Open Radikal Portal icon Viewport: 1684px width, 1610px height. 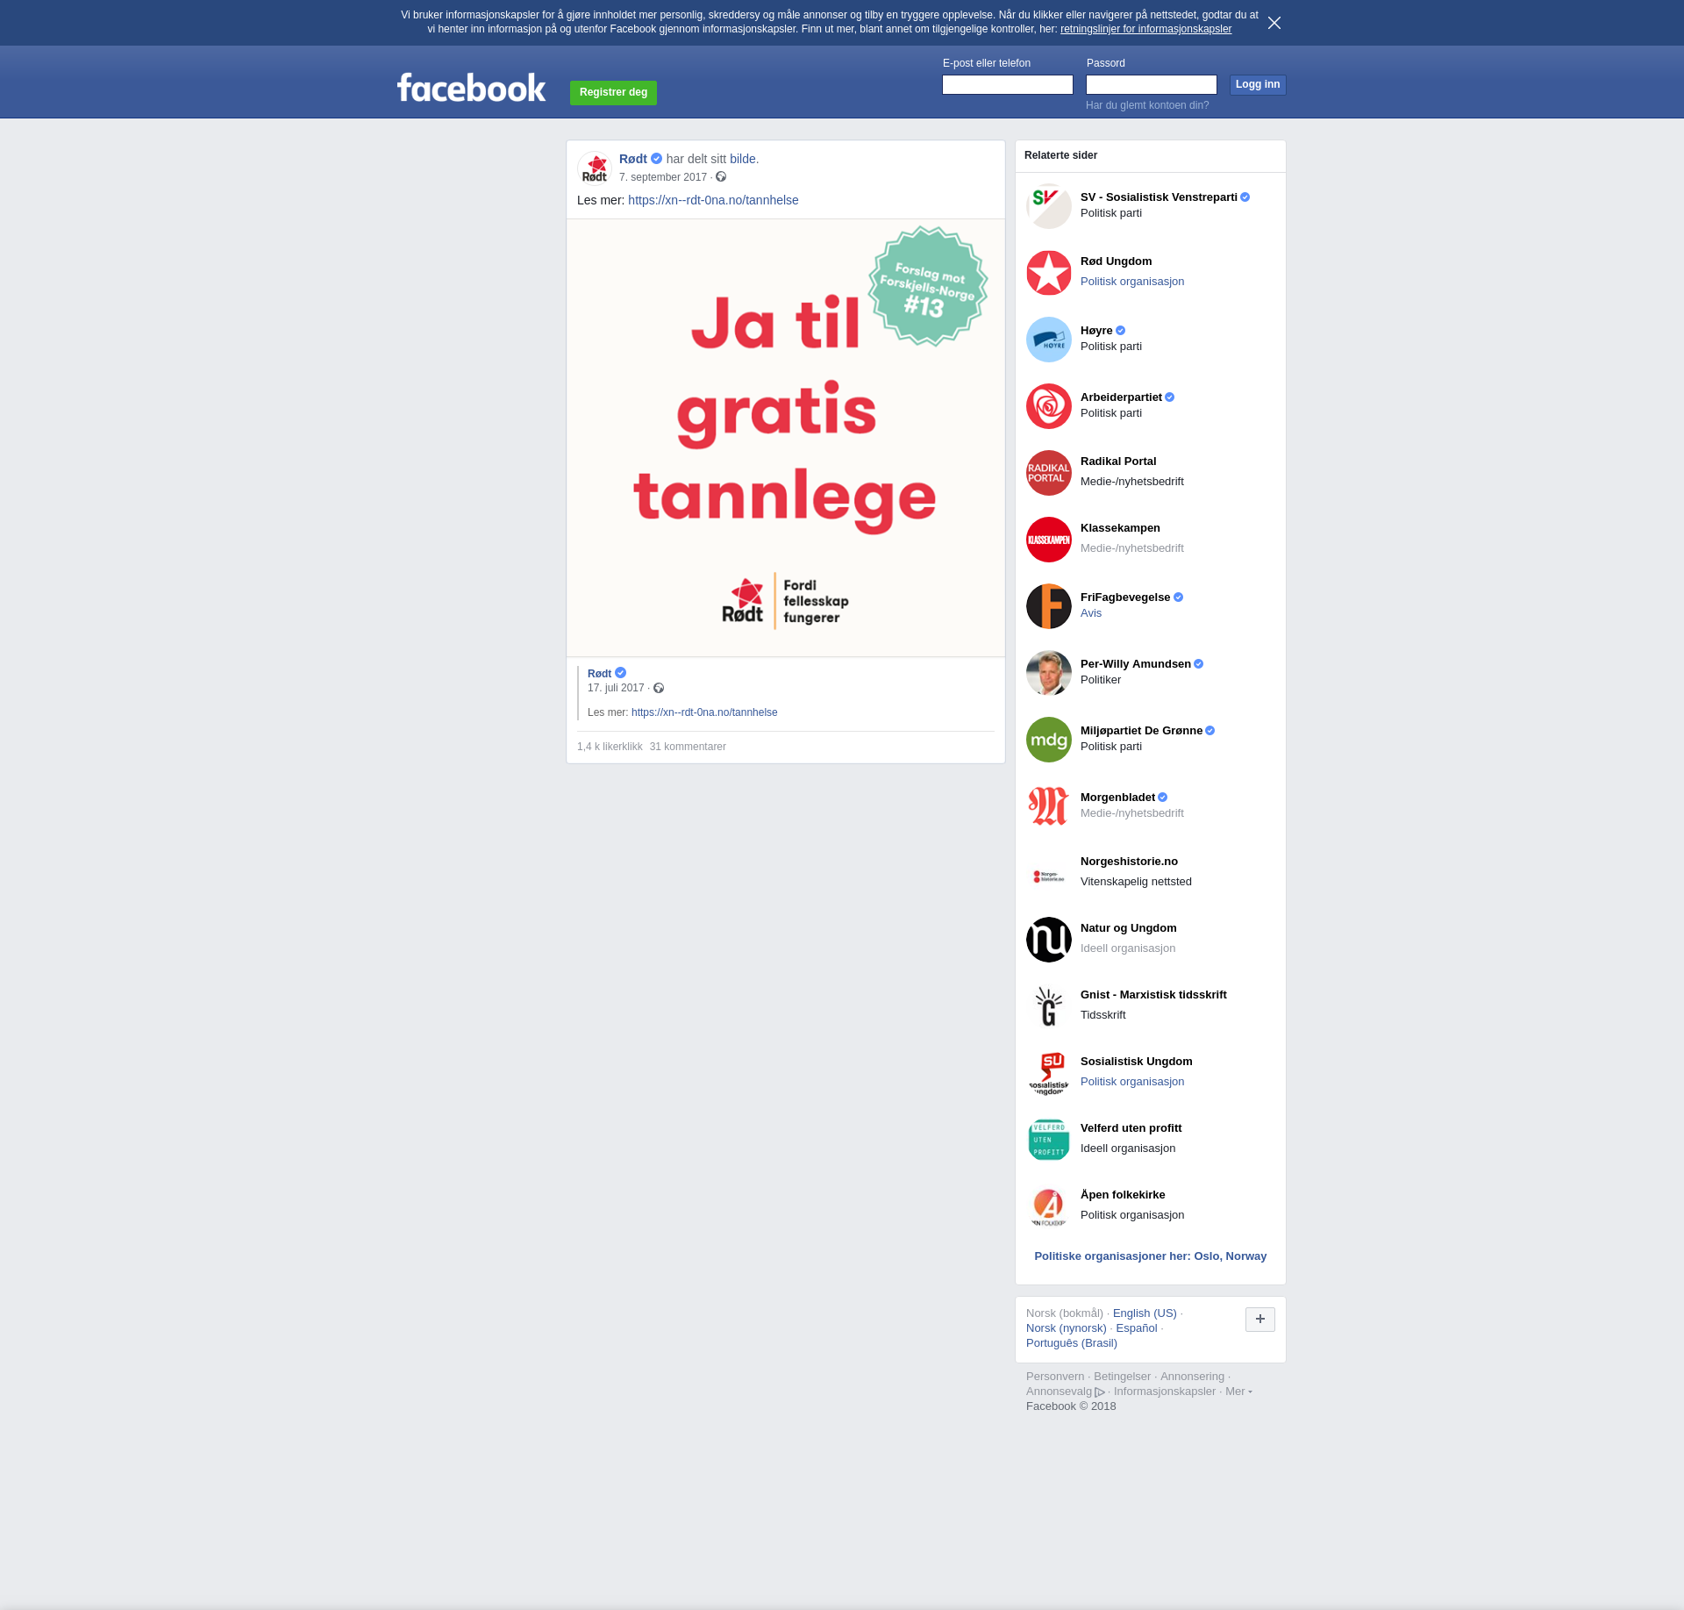pyautogui.click(x=1049, y=473)
